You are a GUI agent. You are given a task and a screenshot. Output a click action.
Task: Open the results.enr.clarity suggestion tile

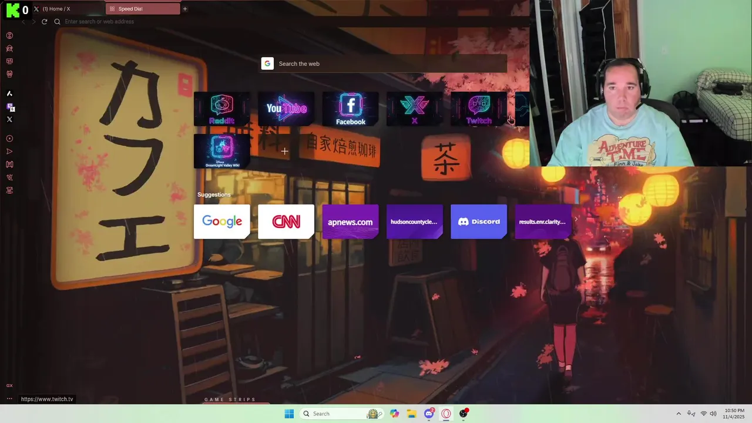click(x=543, y=221)
